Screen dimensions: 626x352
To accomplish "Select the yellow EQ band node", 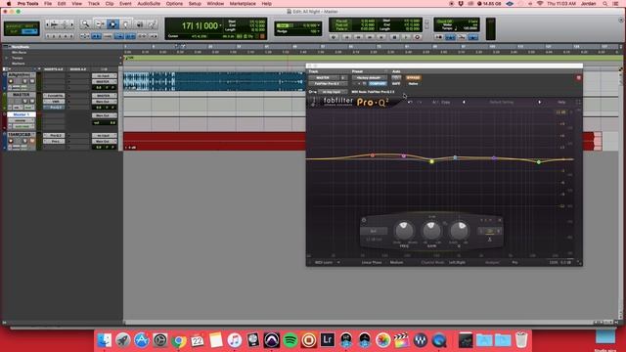I will 431,161.
